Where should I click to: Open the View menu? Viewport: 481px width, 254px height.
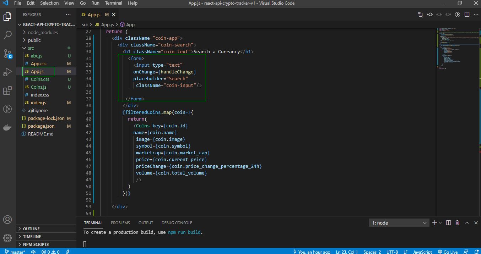pos(69,3)
